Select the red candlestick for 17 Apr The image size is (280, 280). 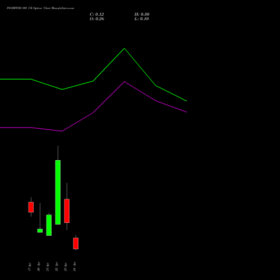tap(31, 207)
